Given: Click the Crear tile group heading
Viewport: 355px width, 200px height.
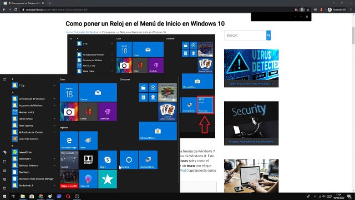Looking at the screenshot, I should (62, 79).
